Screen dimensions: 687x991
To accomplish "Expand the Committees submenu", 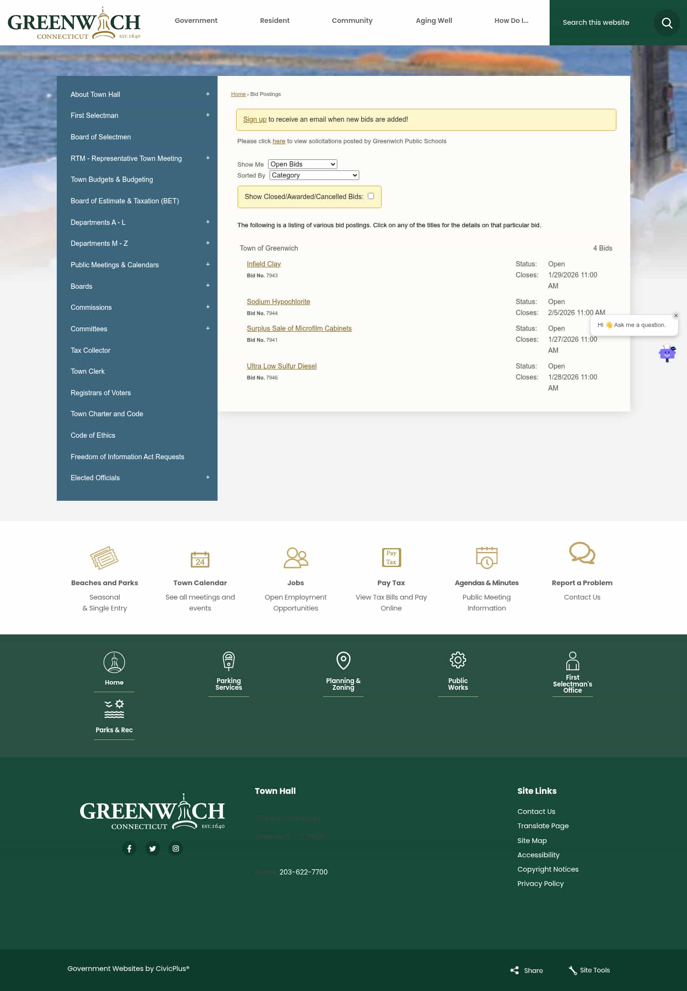I will (208, 328).
